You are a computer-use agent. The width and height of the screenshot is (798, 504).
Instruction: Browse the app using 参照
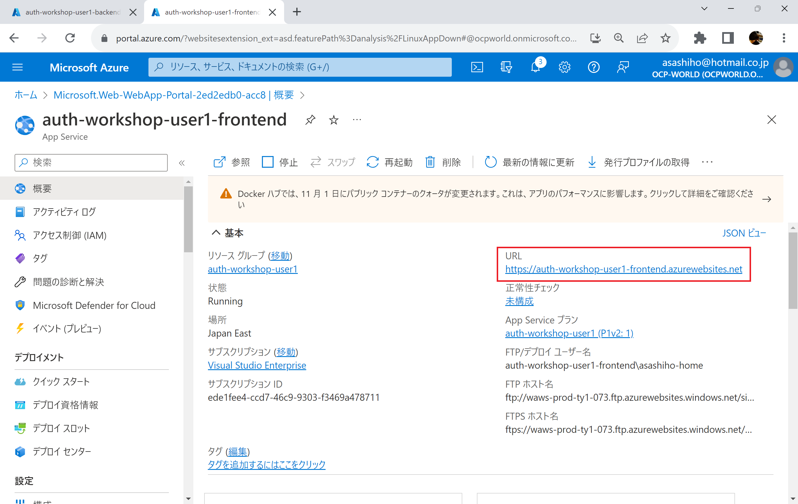click(x=231, y=162)
